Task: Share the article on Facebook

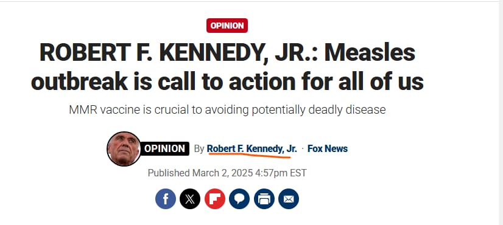Action: click(166, 199)
